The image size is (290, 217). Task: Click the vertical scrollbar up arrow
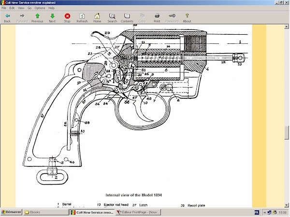pos(287,27)
